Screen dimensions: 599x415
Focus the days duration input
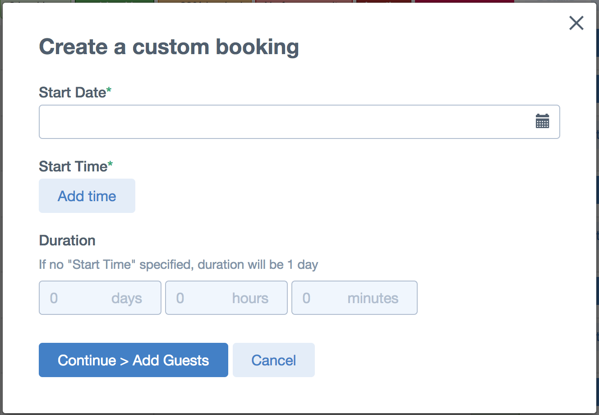pyautogui.click(x=100, y=298)
